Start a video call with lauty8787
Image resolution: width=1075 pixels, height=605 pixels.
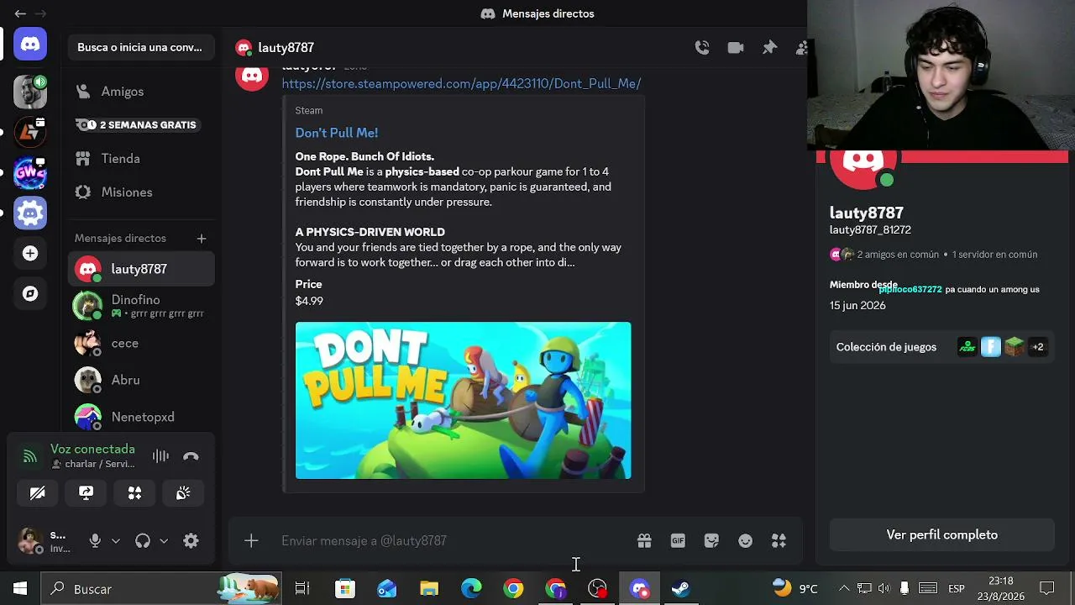tap(736, 48)
